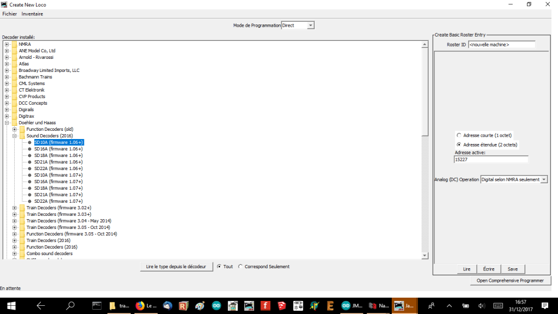
Task: Click the NMRA folder icon
Action: (x=14, y=44)
